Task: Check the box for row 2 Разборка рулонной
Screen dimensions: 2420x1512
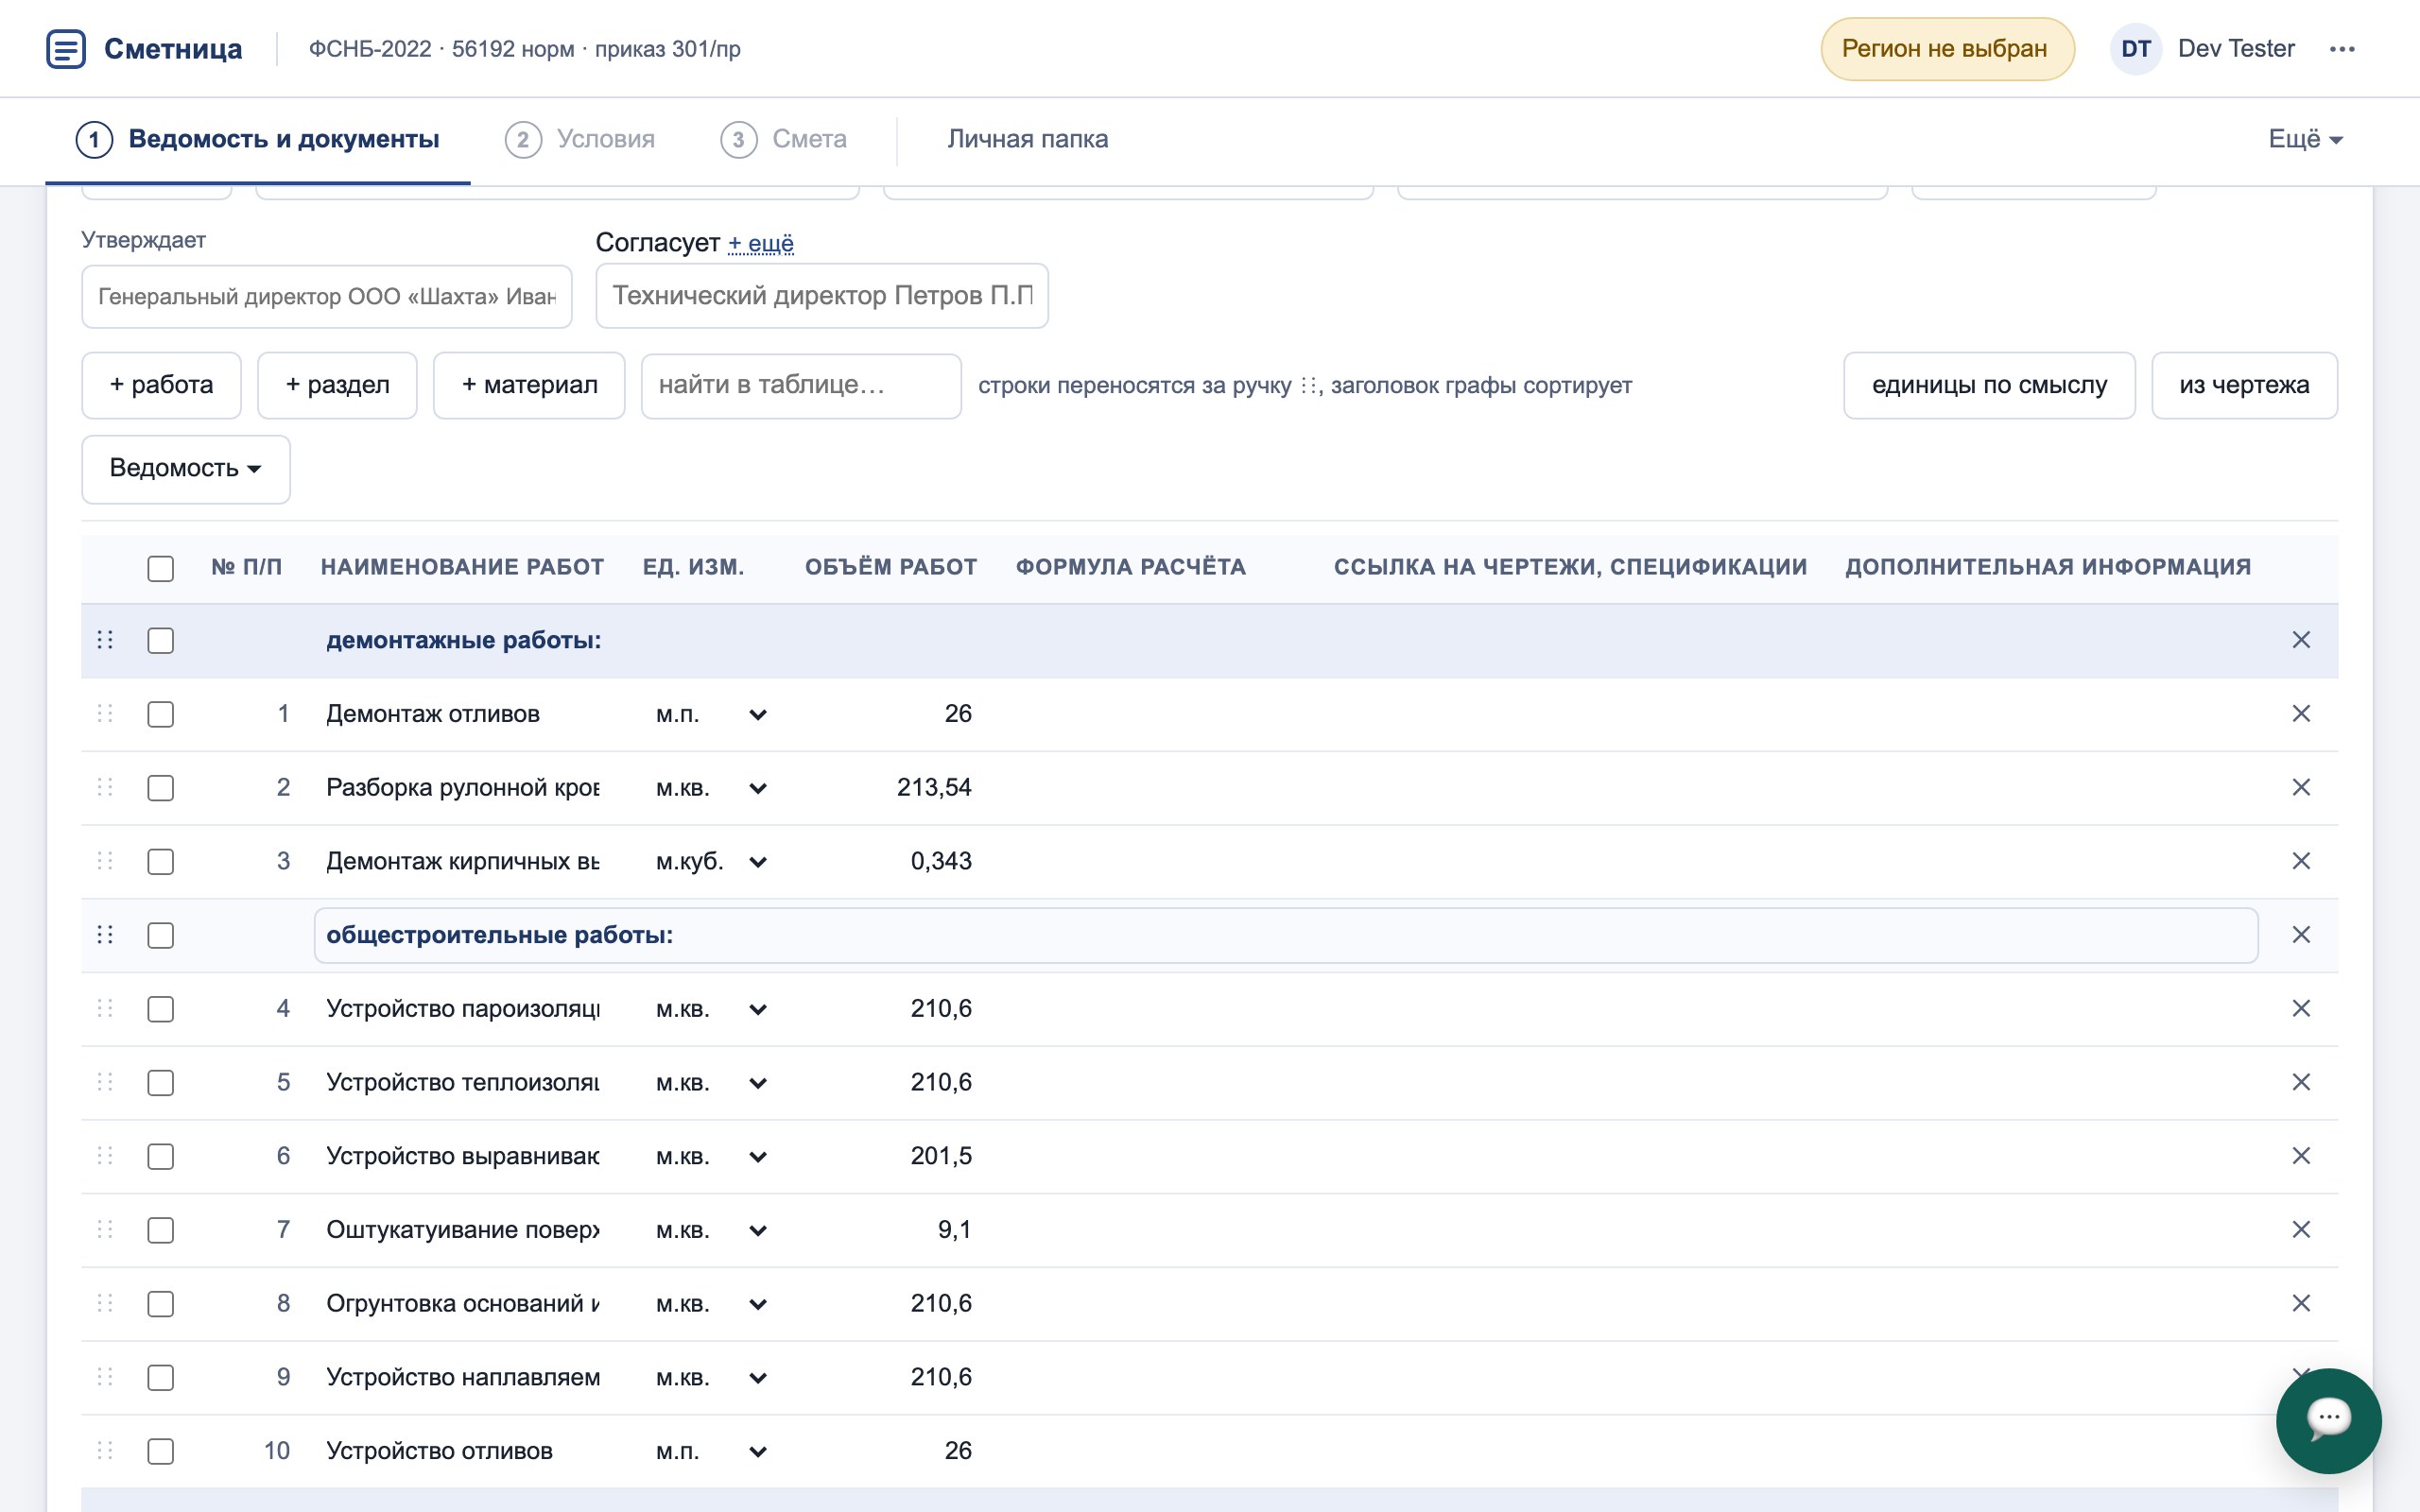Action: pos(161,788)
